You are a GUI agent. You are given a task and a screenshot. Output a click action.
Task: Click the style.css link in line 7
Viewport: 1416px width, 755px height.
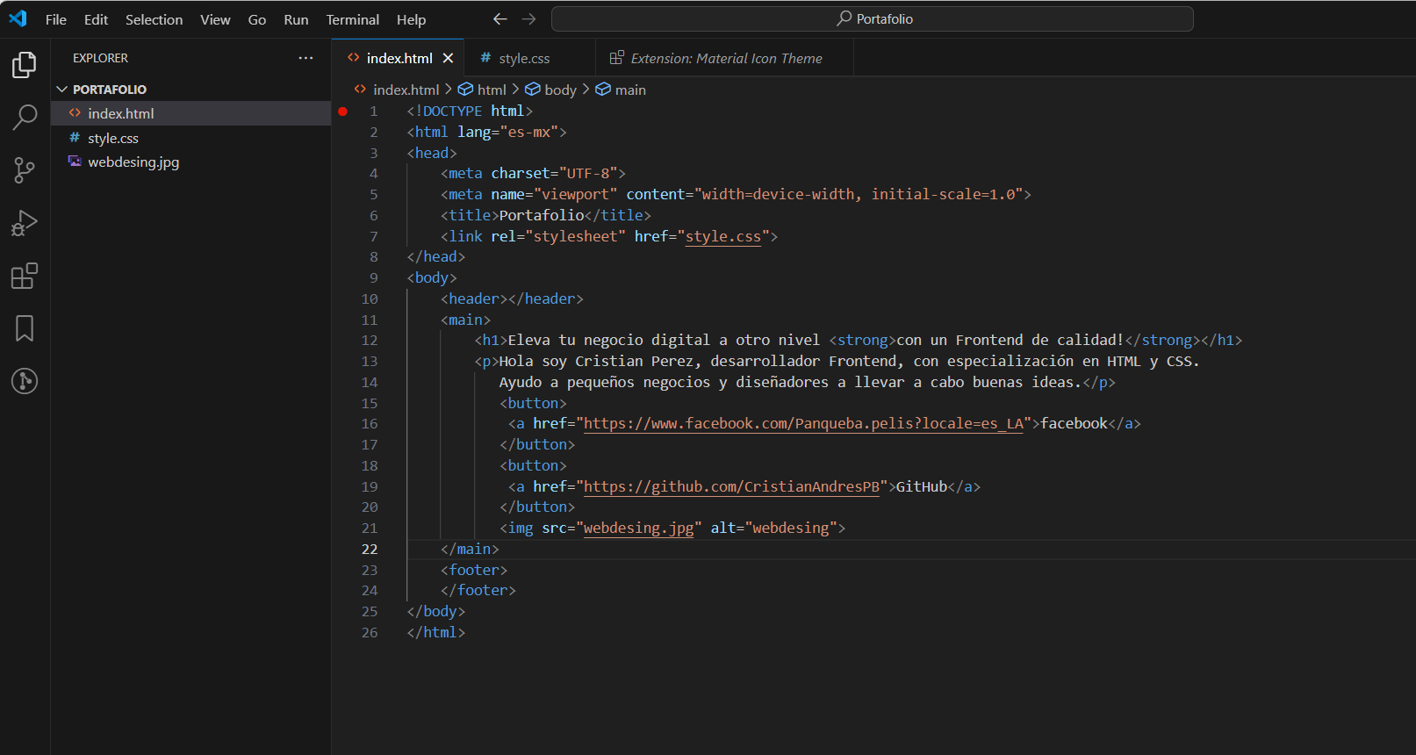click(723, 236)
